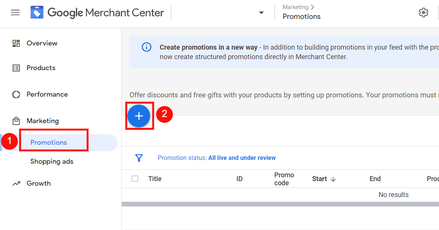Open the Performance section

point(47,95)
